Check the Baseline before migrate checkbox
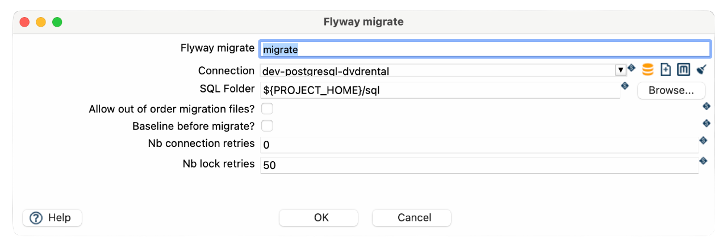The height and width of the screenshot is (248, 727). coord(267,125)
